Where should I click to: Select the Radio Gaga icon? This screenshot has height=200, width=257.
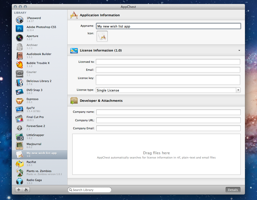(20, 181)
